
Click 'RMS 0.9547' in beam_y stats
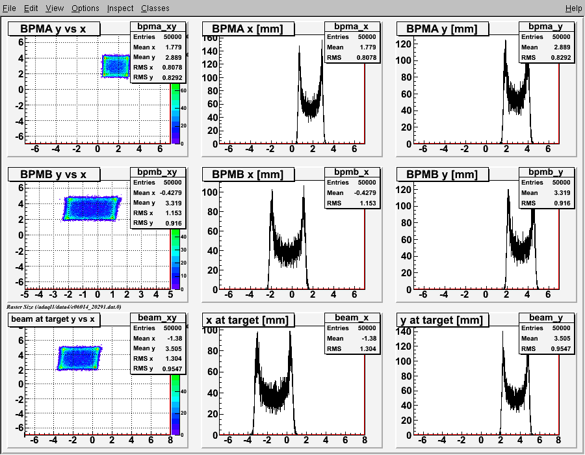pos(547,348)
